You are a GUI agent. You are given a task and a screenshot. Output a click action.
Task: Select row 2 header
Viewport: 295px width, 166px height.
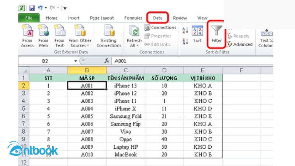(x=24, y=86)
